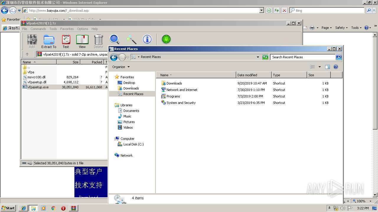This screenshot has width=378, height=212.
Task: Click Internet Explorer stop button
Action: point(284,11)
